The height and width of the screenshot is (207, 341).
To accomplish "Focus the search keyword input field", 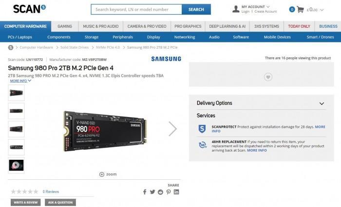I will pos(136,9).
